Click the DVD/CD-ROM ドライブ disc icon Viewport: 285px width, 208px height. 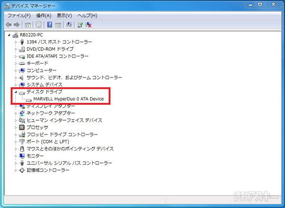click(22, 49)
